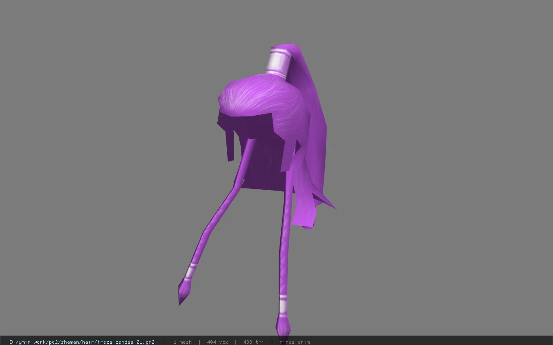Click the "404 vtx" vertex count

217,342
